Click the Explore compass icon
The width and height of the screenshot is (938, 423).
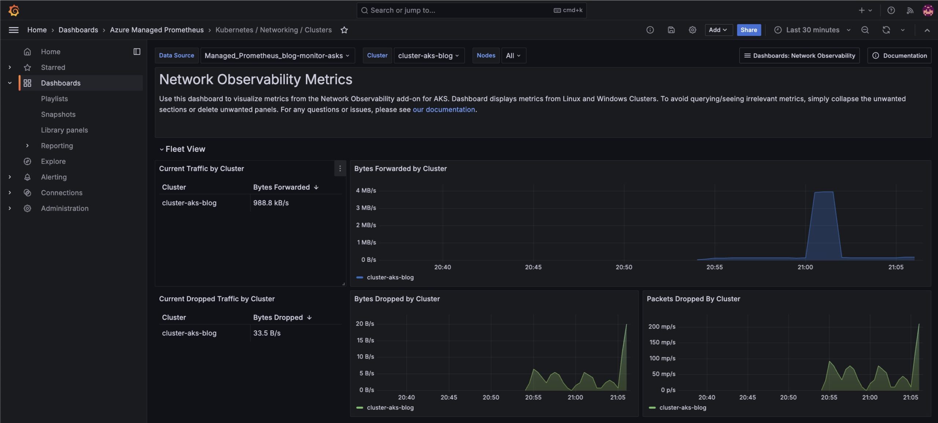click(27, 161)
